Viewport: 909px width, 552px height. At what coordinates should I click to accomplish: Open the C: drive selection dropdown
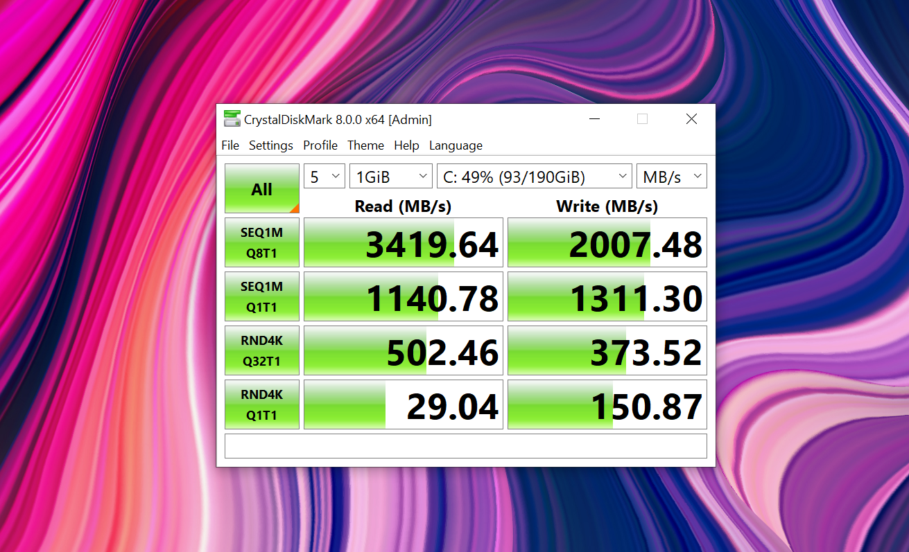[535, 177]
